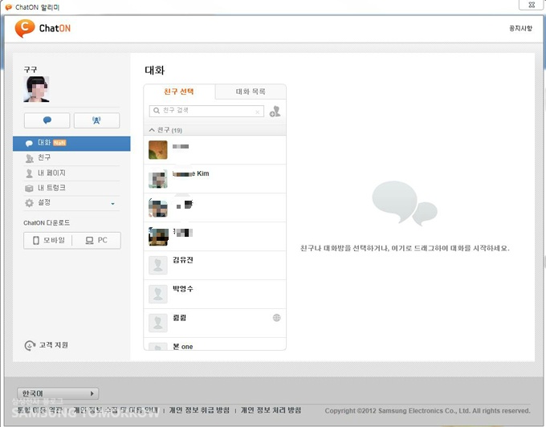Open 내 페이지 in the sidebar

pyautogui.click(x=71, y=173)
